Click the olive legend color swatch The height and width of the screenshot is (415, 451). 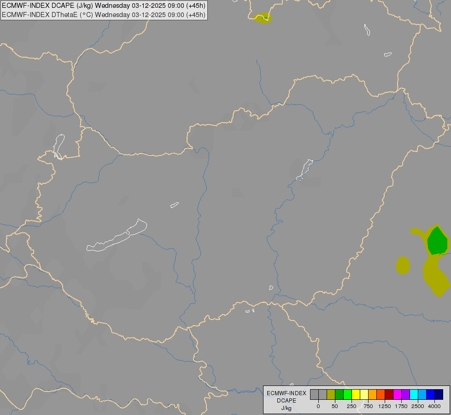pos(331,395)
